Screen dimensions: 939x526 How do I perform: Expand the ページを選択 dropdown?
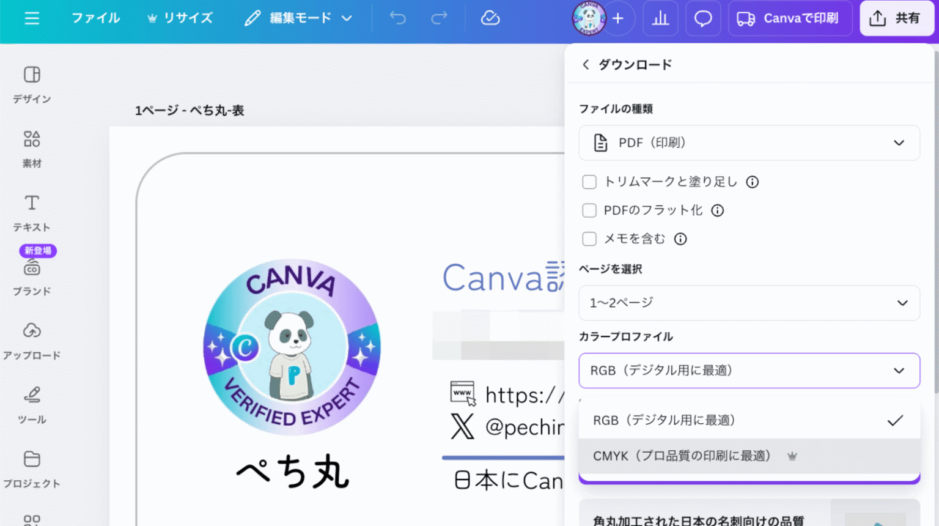coord(749,303)
